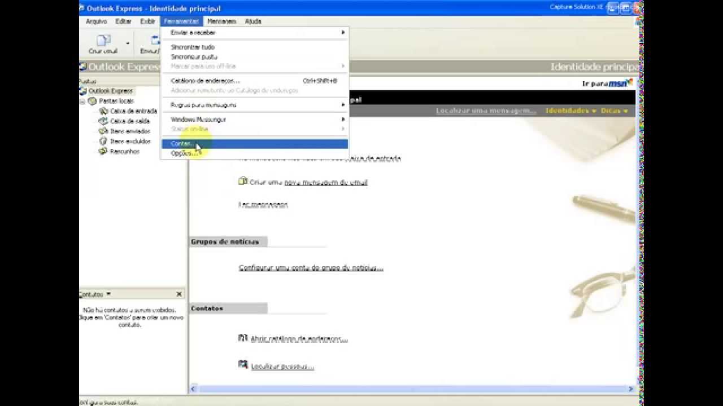Click the Caixa de saída icon

pyautogui.click(x=103, y=121)
